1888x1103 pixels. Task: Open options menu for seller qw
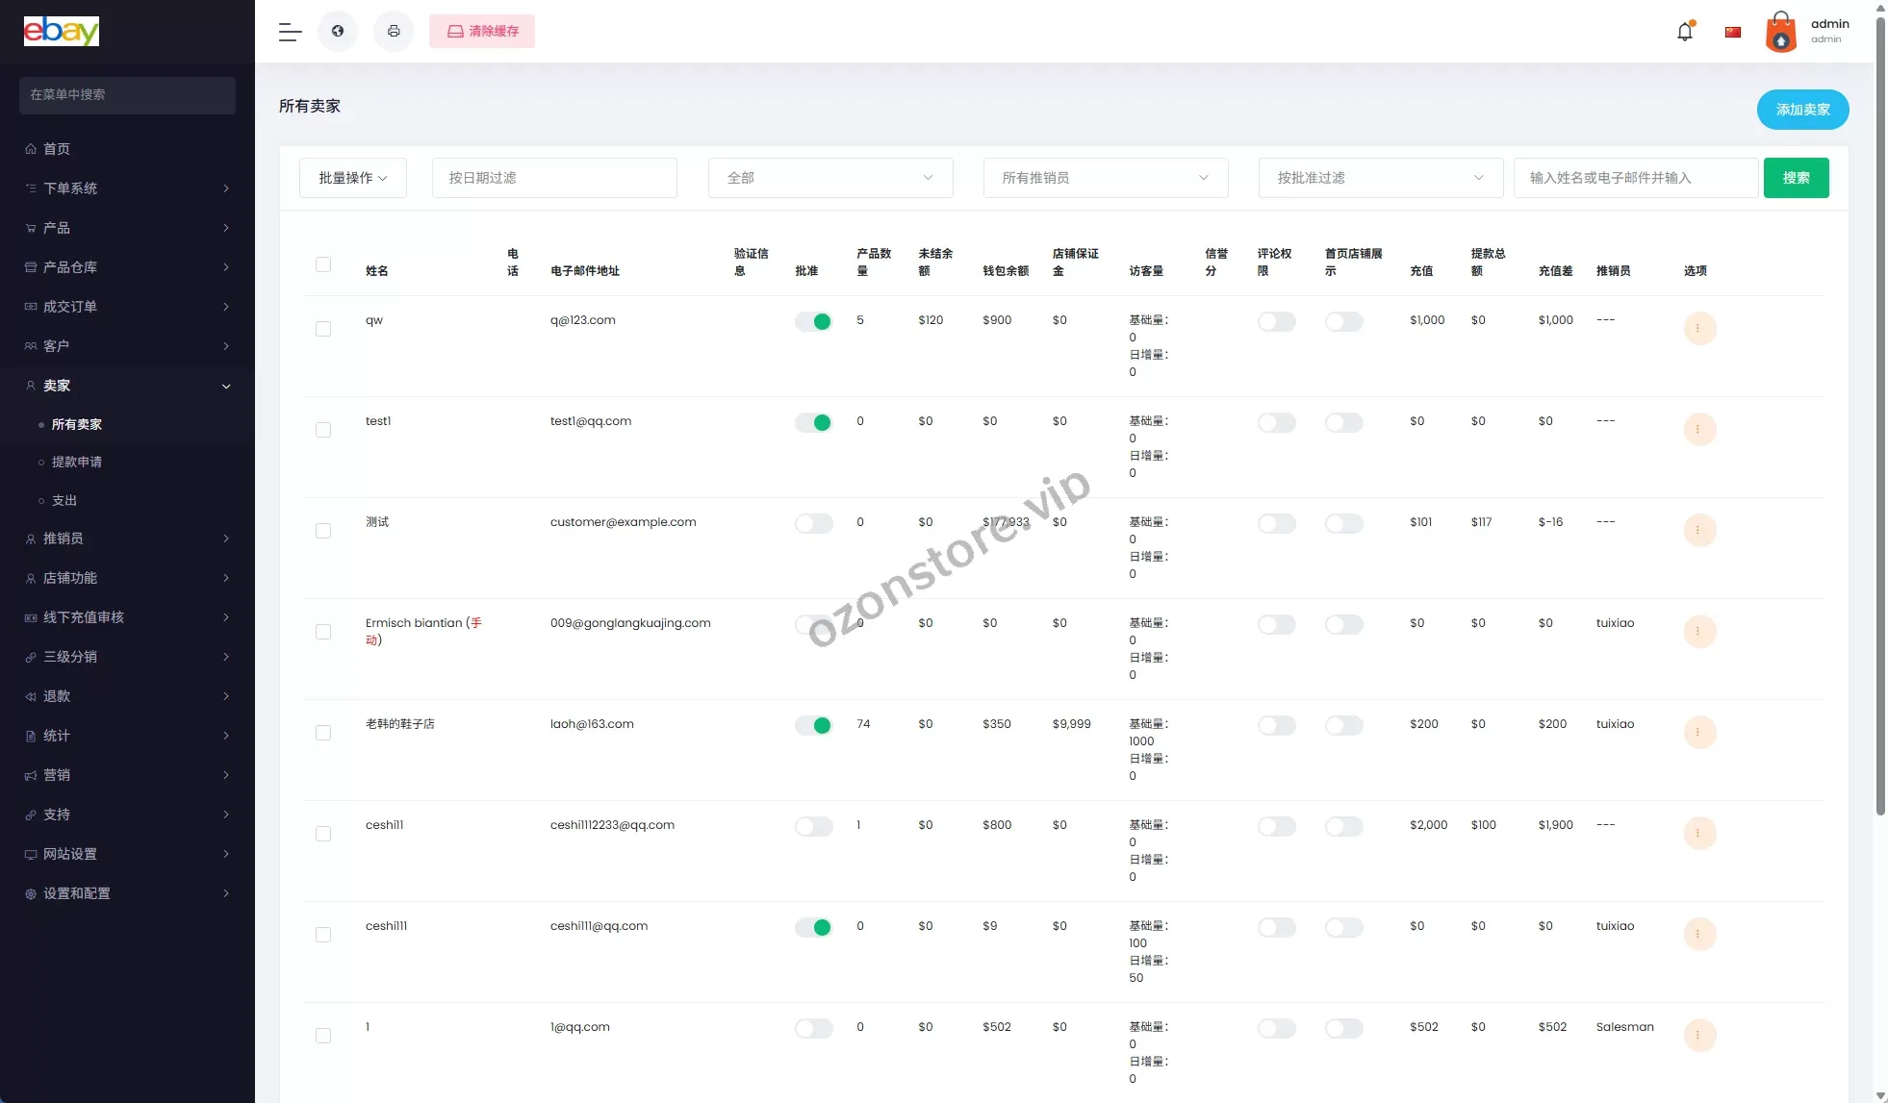pyautogui.click(x=1698, y=329)
